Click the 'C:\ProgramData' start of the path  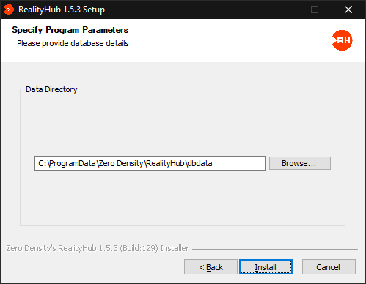tap(67, 163)
